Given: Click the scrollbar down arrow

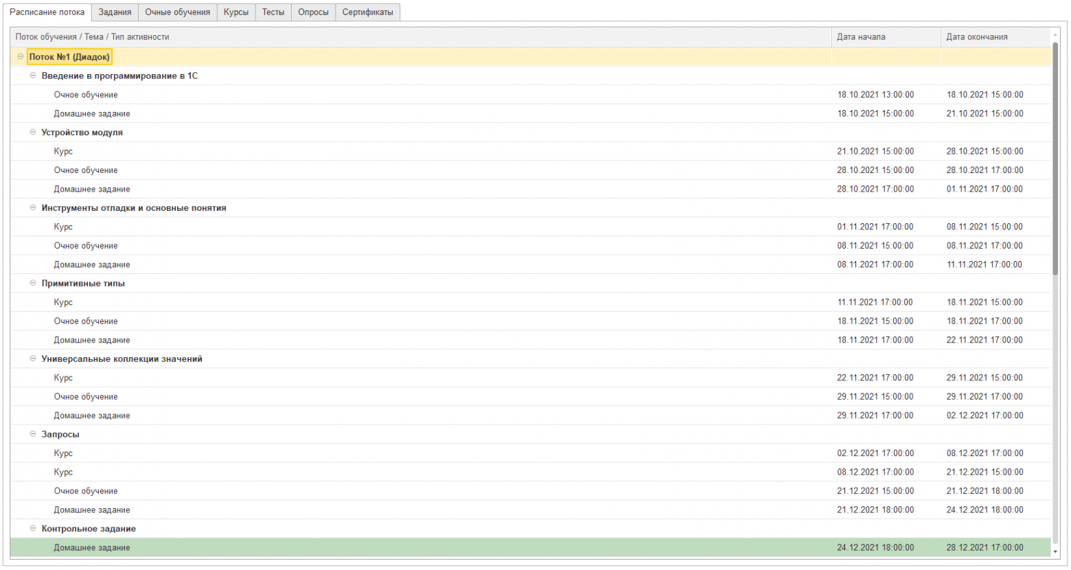Looking at the screenshot, I should [1056, 551].
